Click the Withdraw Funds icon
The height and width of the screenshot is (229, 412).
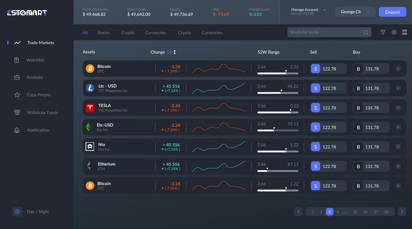(17, 112)
